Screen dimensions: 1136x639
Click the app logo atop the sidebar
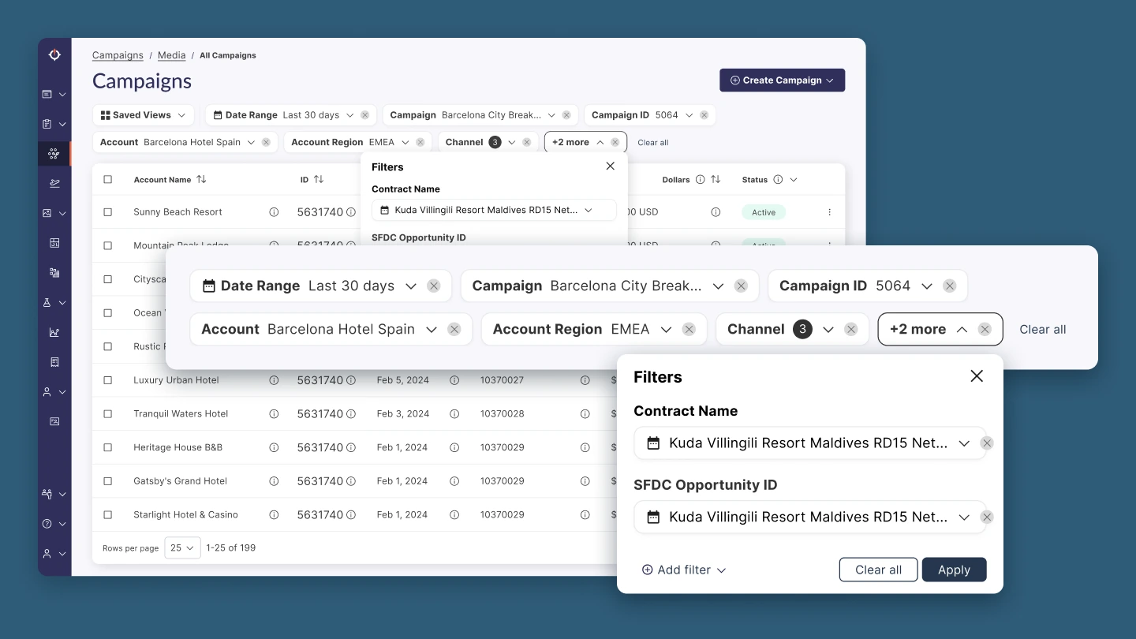54,54
